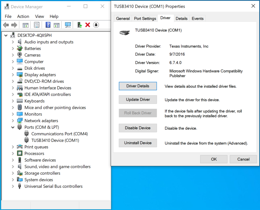Minimize the Device Manager window
The height and width of the screenshot is (210, 260).
click(69, 6)
